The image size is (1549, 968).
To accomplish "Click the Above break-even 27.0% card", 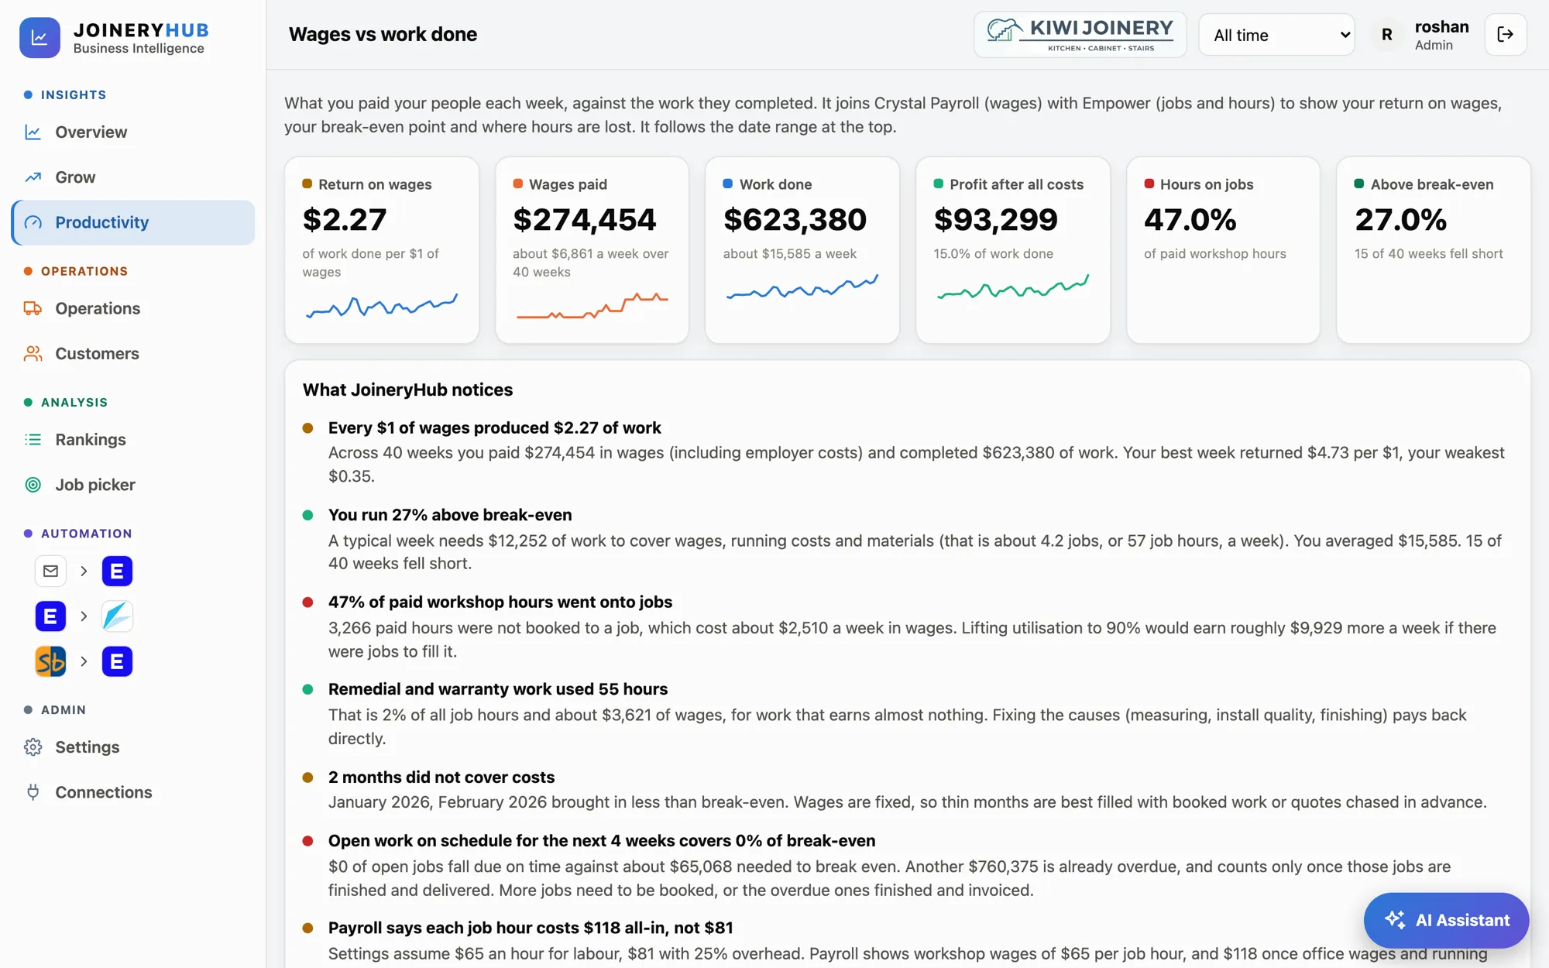I will (x=1434, y=250).
